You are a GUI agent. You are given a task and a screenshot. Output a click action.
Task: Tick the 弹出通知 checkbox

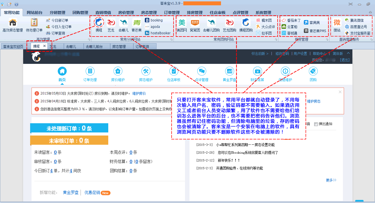point(316,124)
